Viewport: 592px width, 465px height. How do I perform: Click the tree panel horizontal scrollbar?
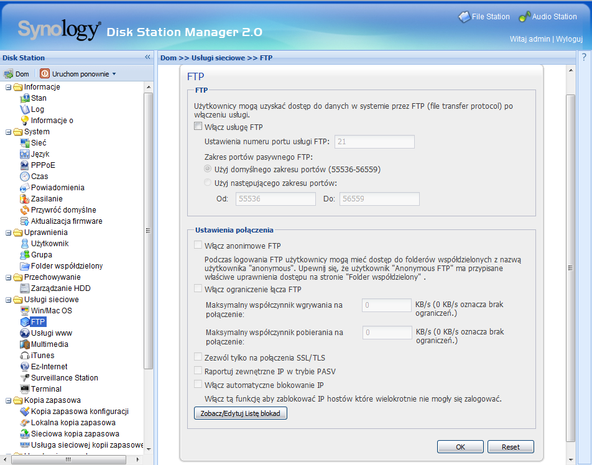click(x=68, y=460)
